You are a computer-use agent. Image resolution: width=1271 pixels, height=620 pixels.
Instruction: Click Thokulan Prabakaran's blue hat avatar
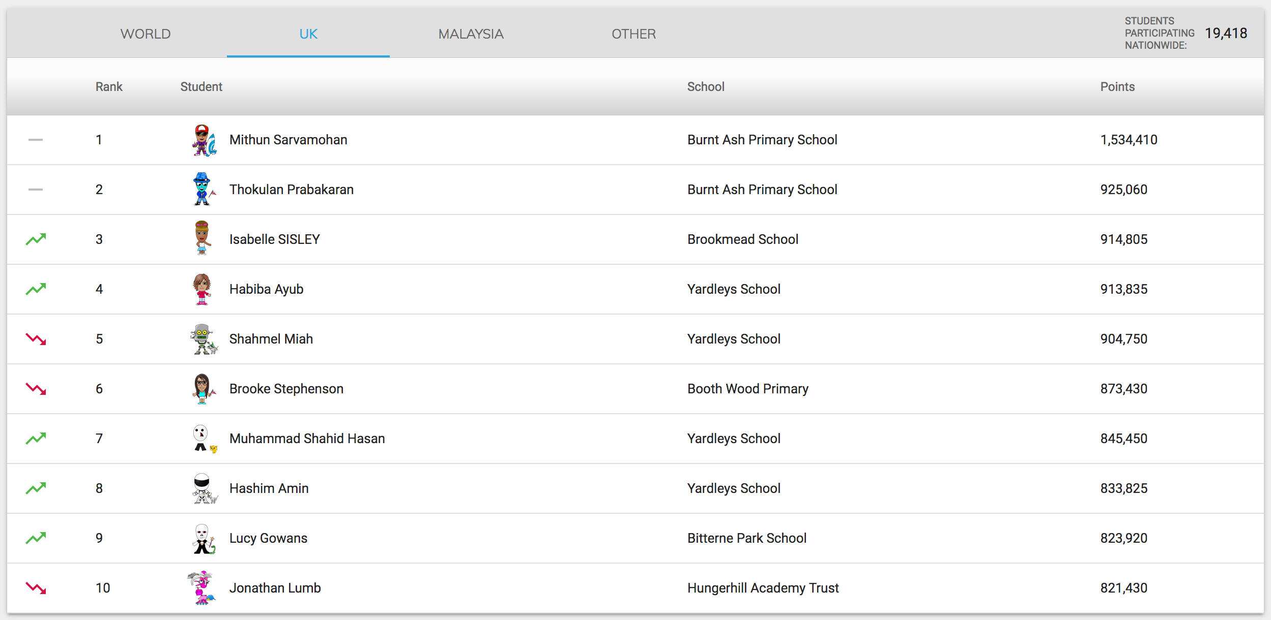[x=203, y=190]
